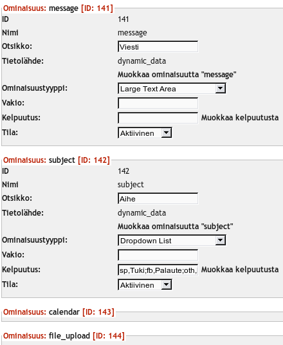Image resolution: width=283 pixels, height=345 pixels.
Task: Click Muokkaa kelpuutusta link for message
Action: 240,118
